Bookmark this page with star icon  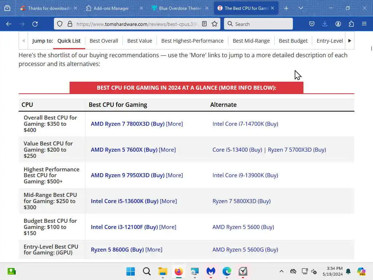[215, 24]
